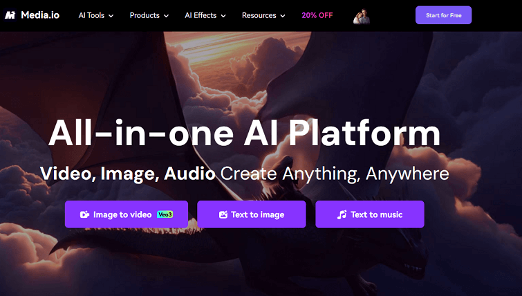
Task: Open the Resources menu
Action: [263, 15]
